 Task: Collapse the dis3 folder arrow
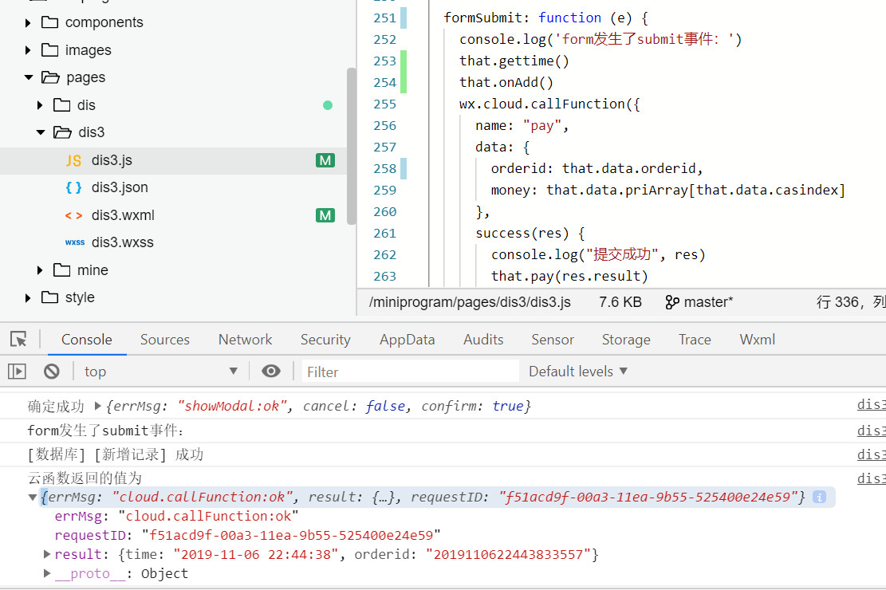pos(41,132)
